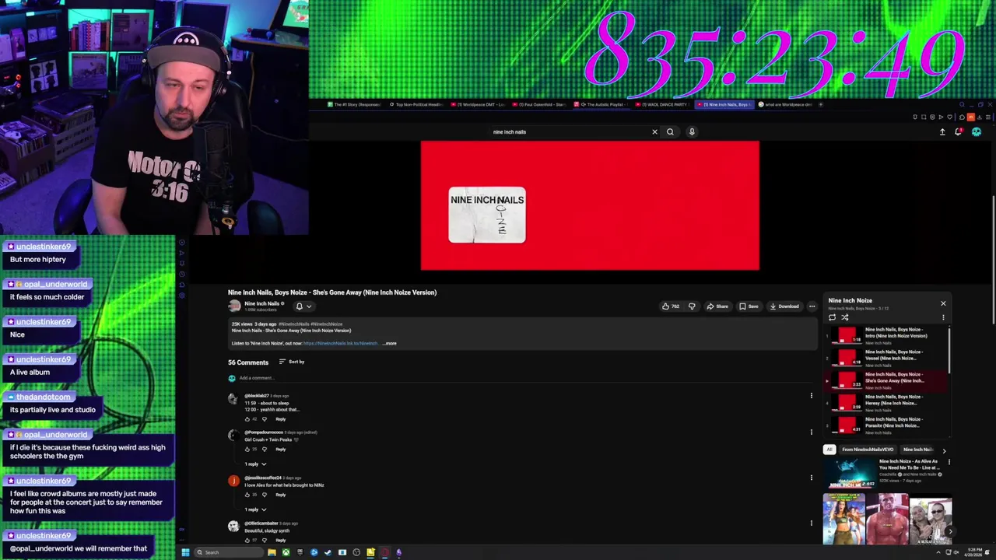Screen dimensions: 996x560
Task: Show next Shorts with arrow
Action: [949, 532]
